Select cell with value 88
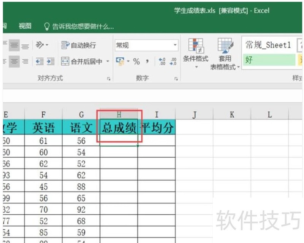 pyautogui.click(x=81, y=186)
